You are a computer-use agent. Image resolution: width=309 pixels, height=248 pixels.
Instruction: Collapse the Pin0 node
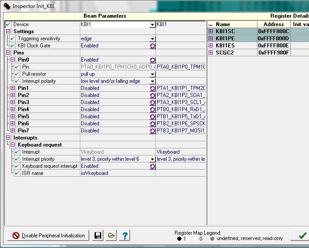click(12, 59)
